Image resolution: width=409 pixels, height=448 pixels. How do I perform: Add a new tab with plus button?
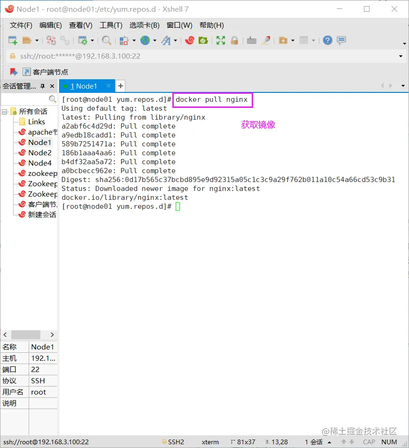[121, 86]
